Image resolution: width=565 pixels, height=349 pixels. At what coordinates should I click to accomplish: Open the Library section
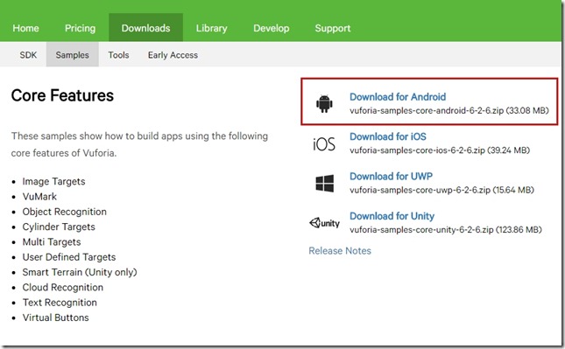[211, 28]
